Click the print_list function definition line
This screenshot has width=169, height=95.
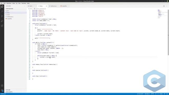pyautogui.click(x=40, y=23)
